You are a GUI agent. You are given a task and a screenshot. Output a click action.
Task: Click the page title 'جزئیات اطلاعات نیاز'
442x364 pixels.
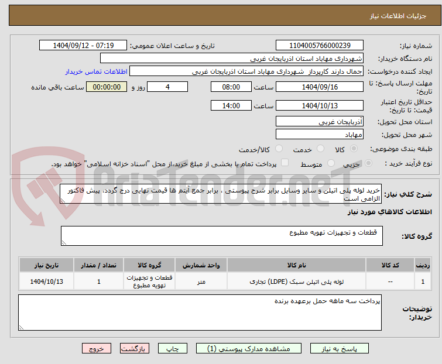398,16
